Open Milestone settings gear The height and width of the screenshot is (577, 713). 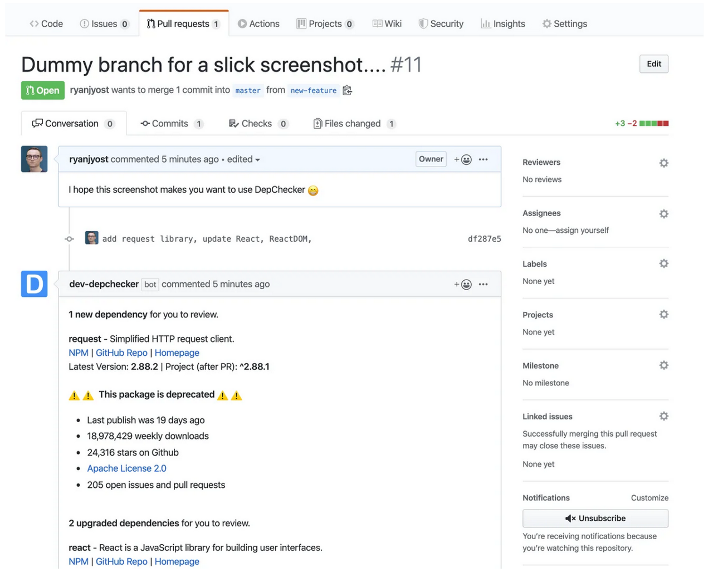point(663,365)
